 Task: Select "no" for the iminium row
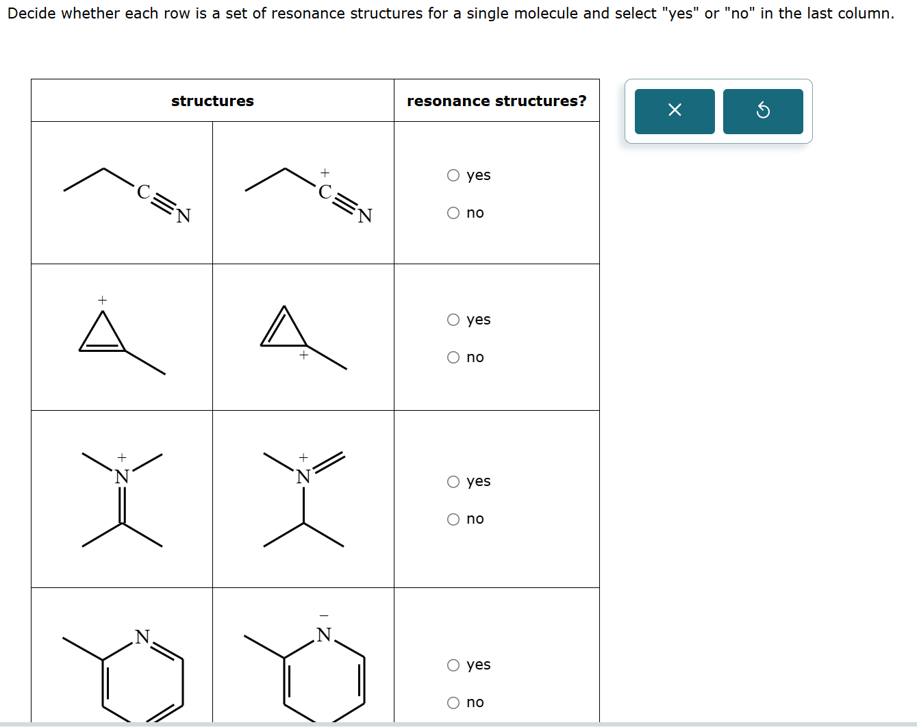click(x=453, y=519)
